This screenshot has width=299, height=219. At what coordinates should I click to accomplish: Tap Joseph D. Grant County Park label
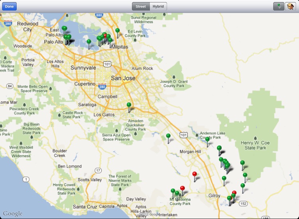[x=174, y=84]
